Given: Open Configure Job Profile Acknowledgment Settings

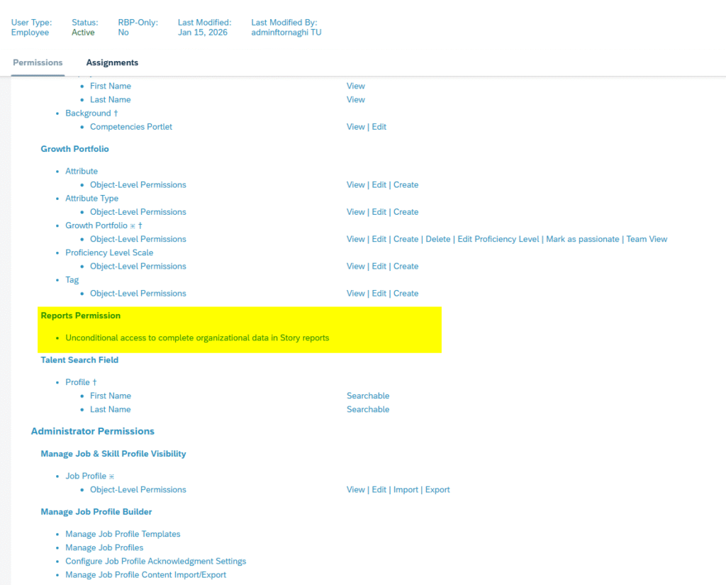Looking at the screenshot, I should click(155, 561).
